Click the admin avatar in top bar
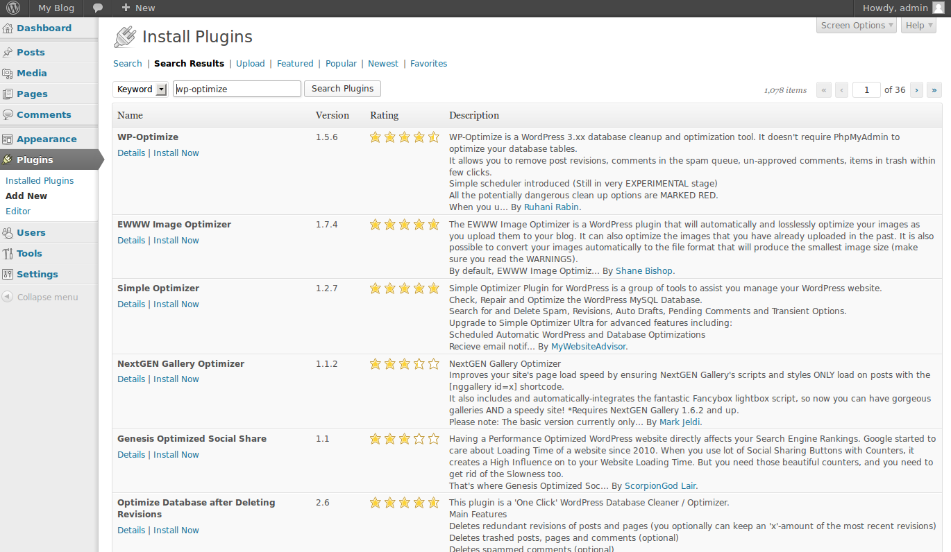951x552 pixels. (938, 8)
